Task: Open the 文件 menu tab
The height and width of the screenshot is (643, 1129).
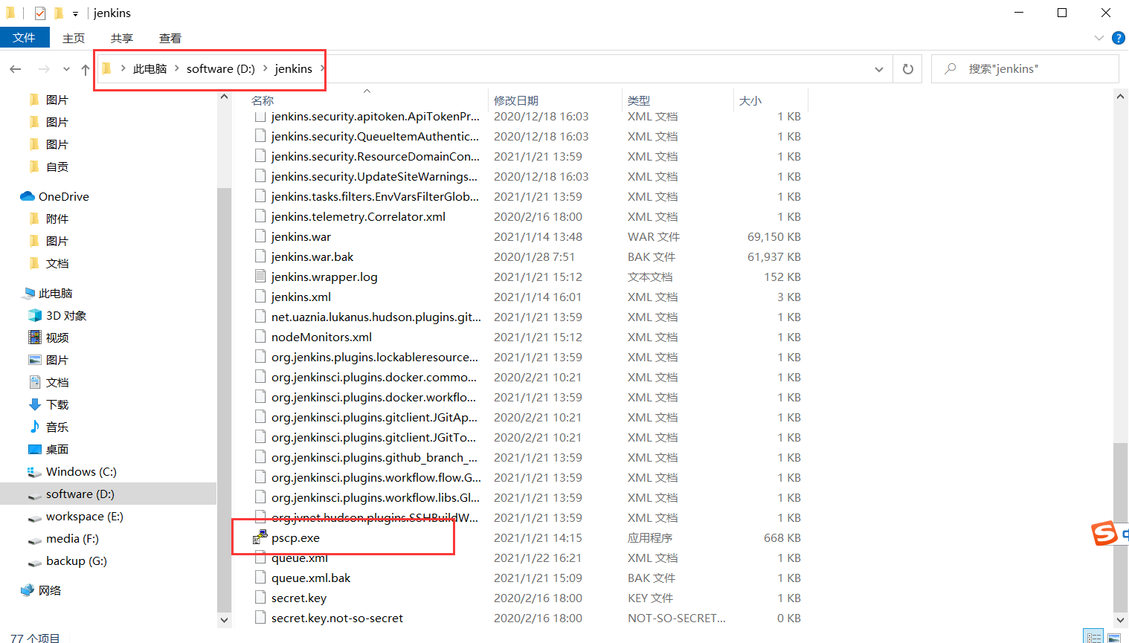Action: tap(25, 37)
